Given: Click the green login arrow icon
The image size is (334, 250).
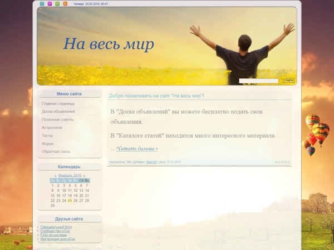Looking at the screenshot, I should click(57, 4).
